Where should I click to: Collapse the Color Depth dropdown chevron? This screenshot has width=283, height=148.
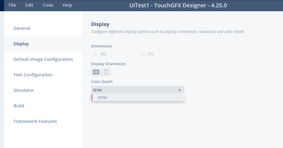[179, 90]
